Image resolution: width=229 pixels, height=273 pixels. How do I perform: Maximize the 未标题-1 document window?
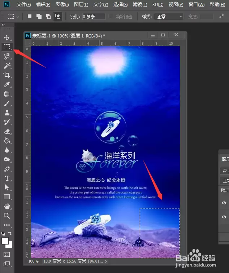tap(163, 35)
